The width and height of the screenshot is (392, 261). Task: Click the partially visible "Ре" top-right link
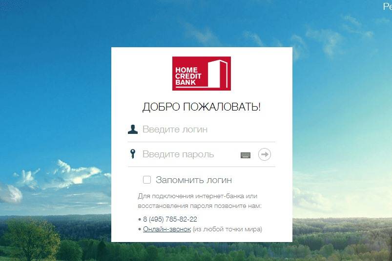click(x=387, y=6)
